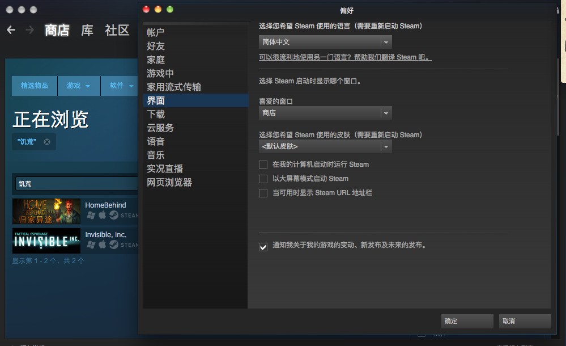566x346 pixels.
Task: Choose the 界面 preferences category
Action: point(195,100)
